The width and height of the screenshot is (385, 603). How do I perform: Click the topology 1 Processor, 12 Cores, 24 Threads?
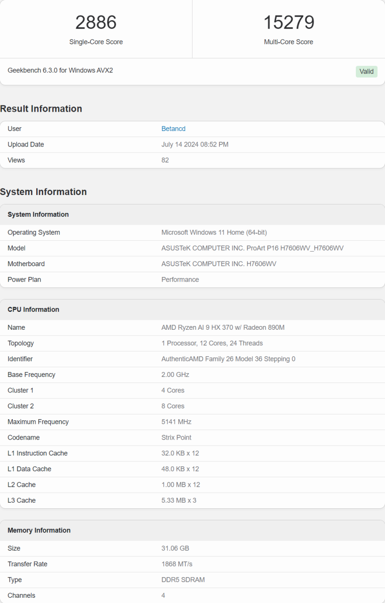[x=212, y=343]
